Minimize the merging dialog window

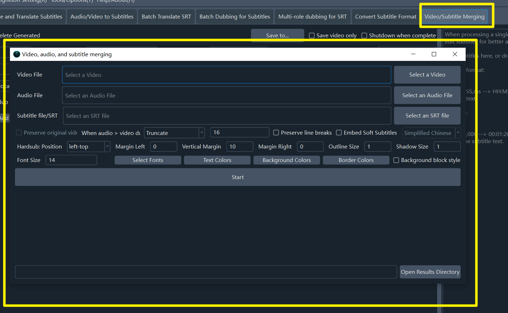pos(413,54)
